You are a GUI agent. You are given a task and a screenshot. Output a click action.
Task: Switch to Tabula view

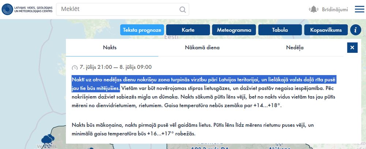(280, 30)
